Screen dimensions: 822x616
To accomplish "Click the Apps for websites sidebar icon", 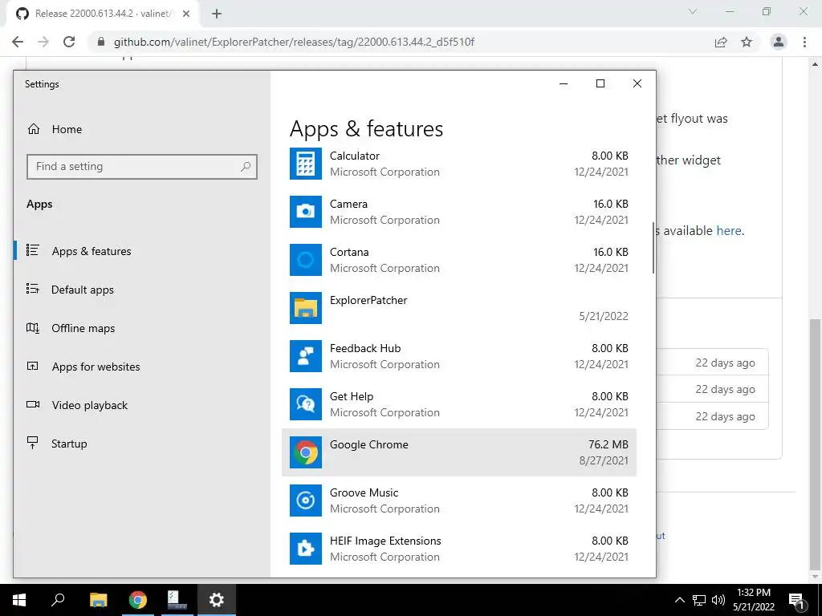I will (32, 366).
